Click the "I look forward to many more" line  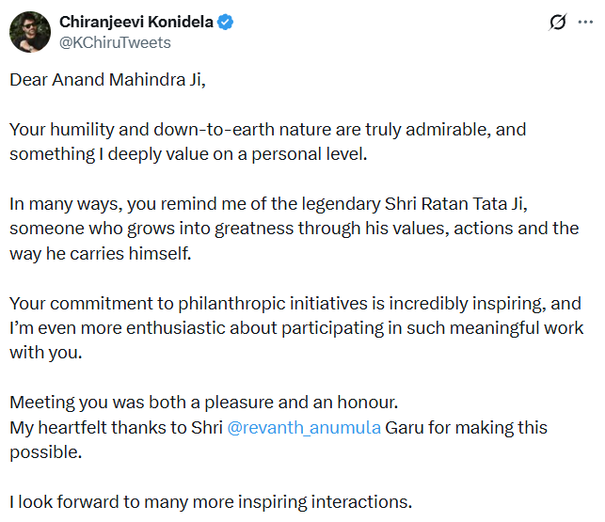211,502
